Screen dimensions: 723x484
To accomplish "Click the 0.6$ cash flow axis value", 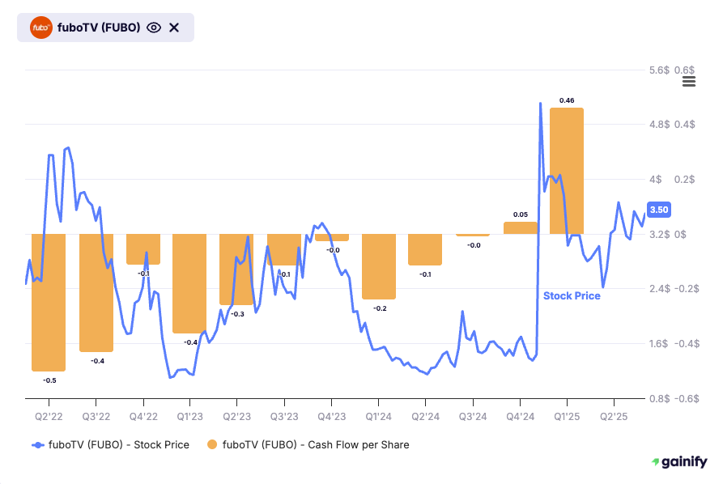I will 685,70.
